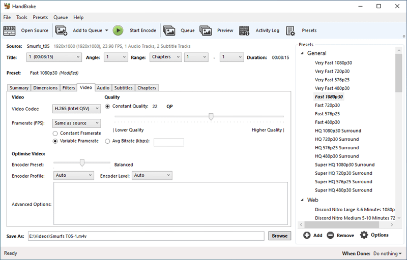
Task: Click the Open Source clapperboard icon
Action: coord(9,30)
